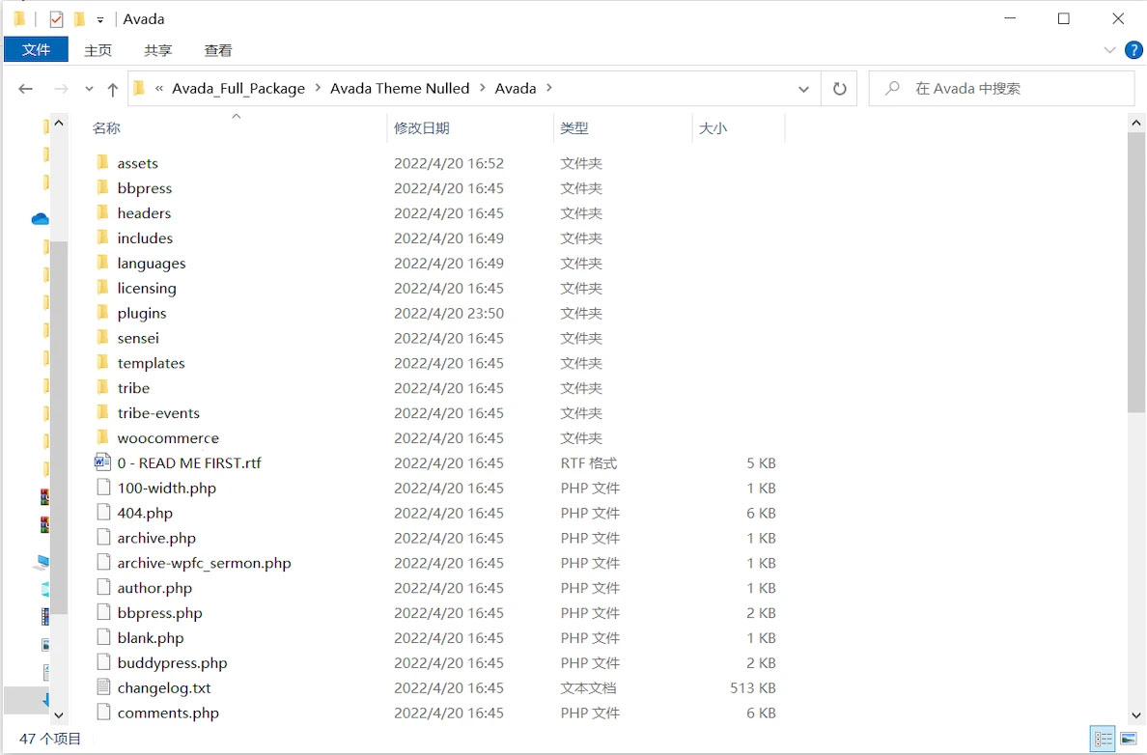Refresh the current folder view
The image size is (1147, 755).
tap(840, 89)
